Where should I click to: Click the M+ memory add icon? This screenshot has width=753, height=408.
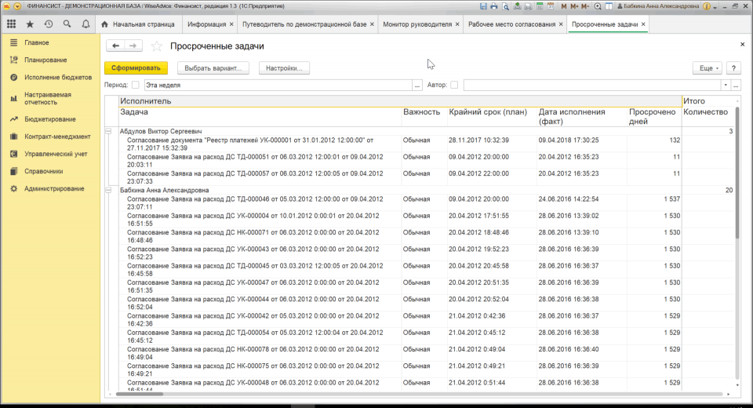[x=574, y=6]
